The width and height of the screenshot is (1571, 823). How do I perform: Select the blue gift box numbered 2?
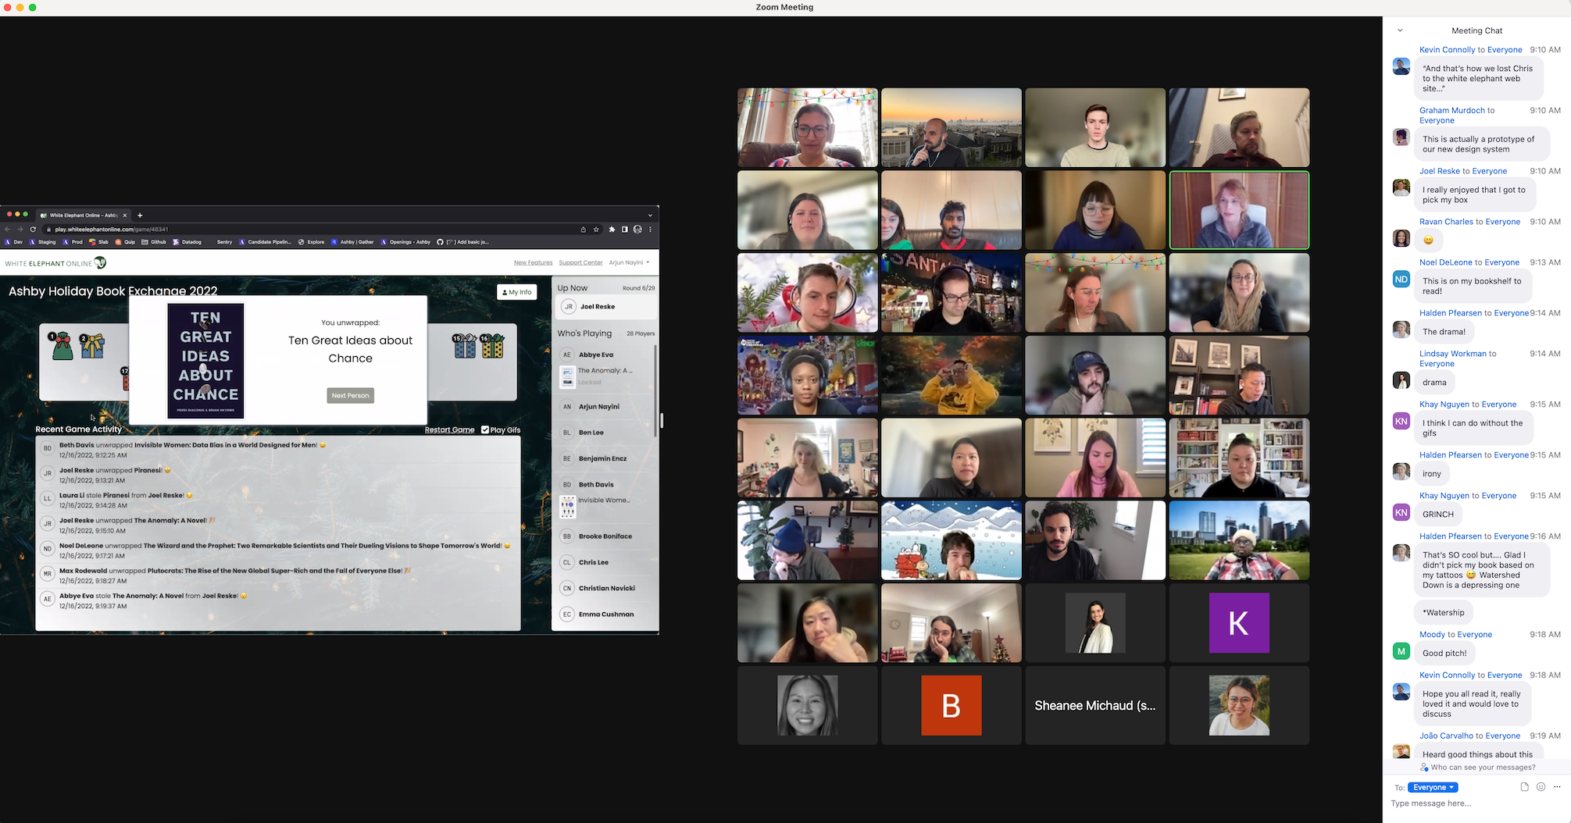pyautogui.click(x=92, y=346)
